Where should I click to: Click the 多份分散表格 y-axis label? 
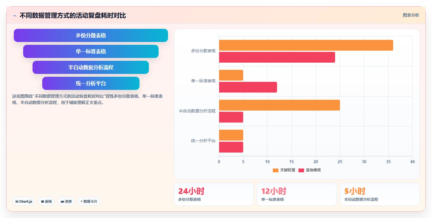[x=203, y=51]
